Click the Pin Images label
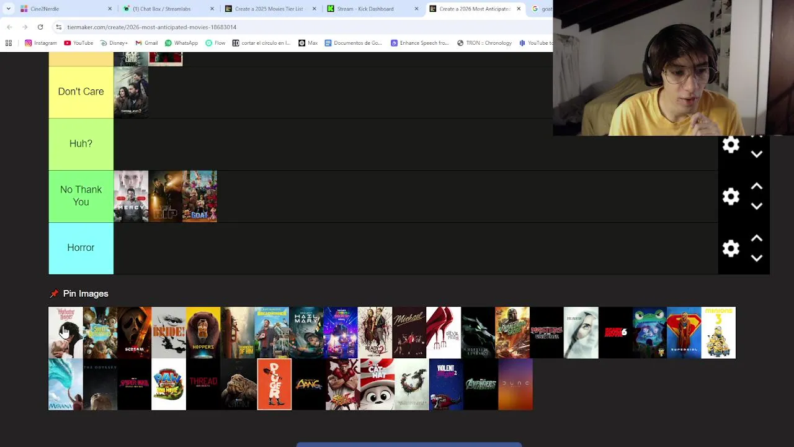 (x=86, y=294)
